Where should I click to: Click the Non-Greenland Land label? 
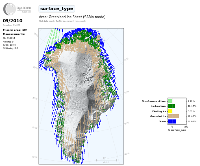coord(154,101)
